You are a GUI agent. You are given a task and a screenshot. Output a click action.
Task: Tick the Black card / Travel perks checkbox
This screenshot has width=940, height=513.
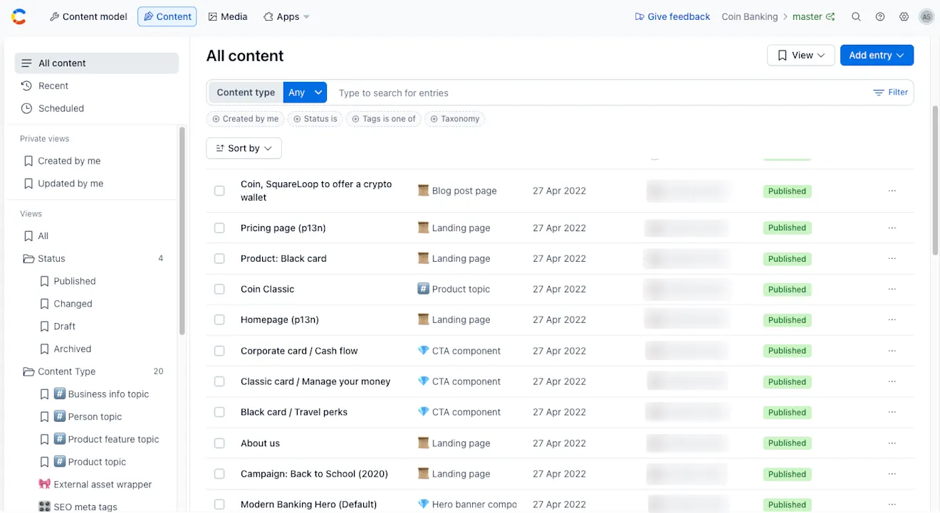[219, 412]
